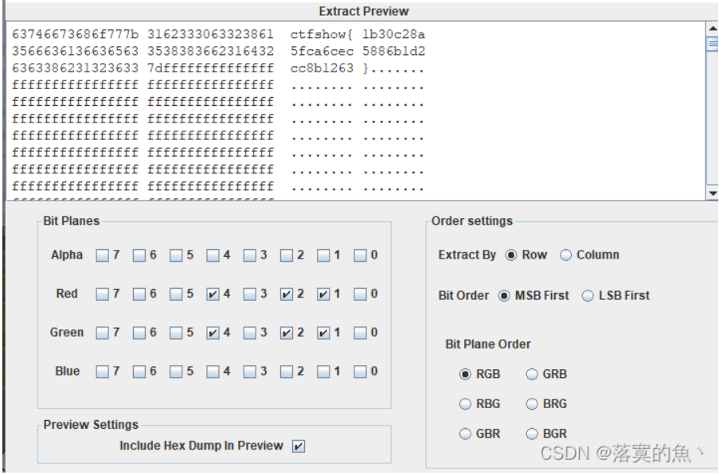Select Blue bit plane 7 checkbox
This screenshot has height=475, width=719.
(102, 372)
